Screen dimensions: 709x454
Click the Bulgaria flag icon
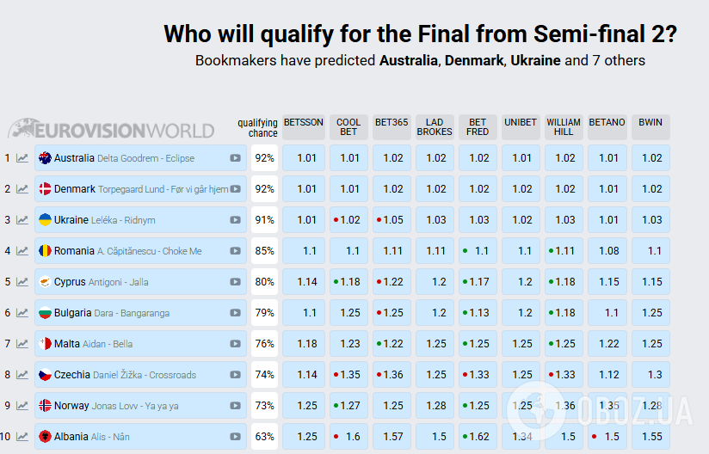click(45, 313)
